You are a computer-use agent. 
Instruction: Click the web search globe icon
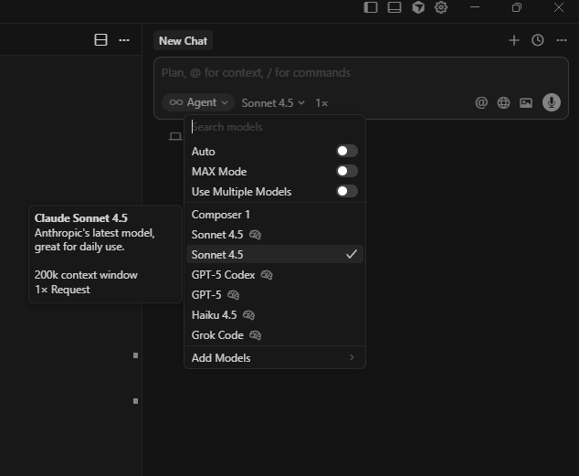coord(504,102)
